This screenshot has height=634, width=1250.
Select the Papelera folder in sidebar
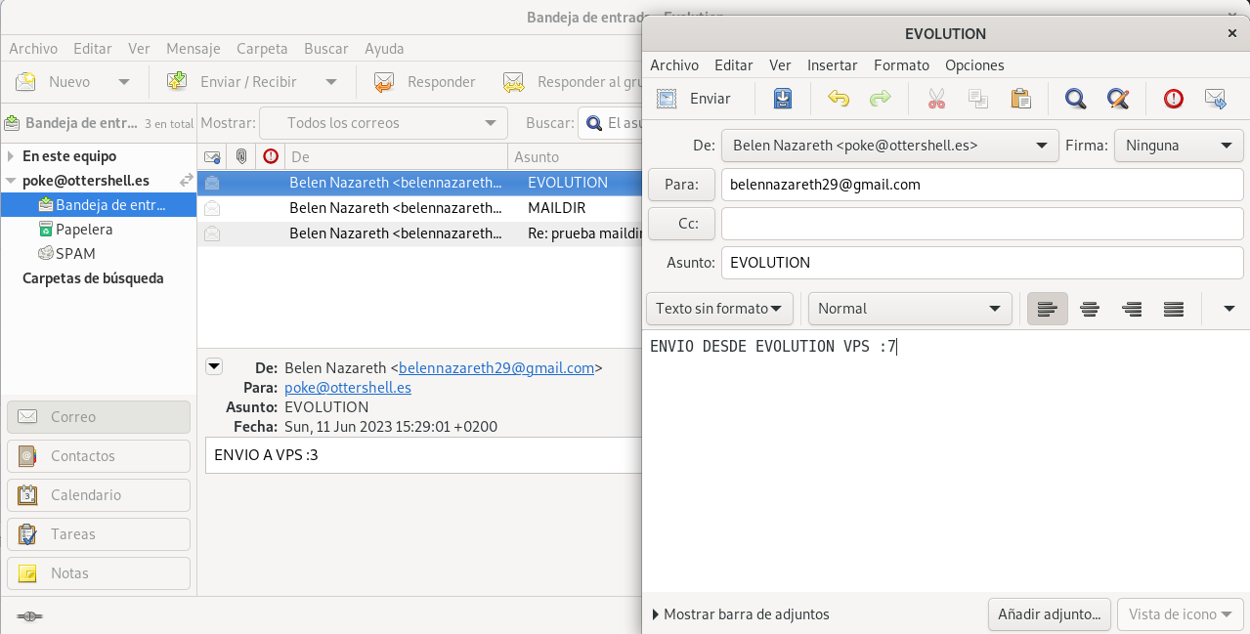[x=84, y=230]
